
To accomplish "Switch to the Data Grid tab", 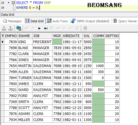I will tap(34, 21).
